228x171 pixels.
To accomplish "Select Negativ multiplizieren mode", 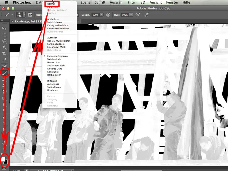I will click(59, 41).
